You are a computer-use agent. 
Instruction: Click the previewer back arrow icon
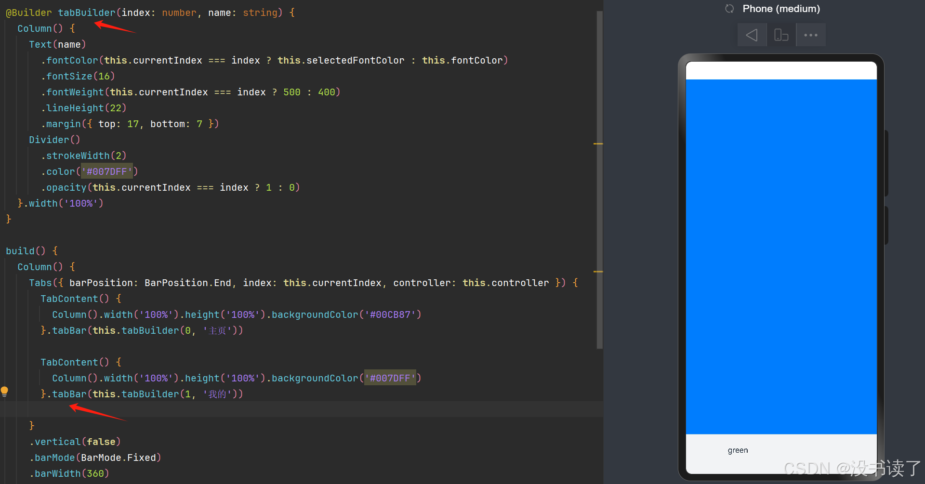coord(752,35)
